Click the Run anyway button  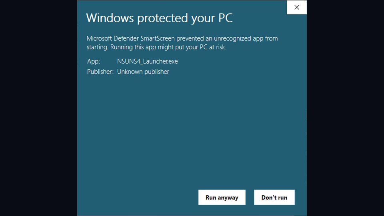tap(222, 197)
